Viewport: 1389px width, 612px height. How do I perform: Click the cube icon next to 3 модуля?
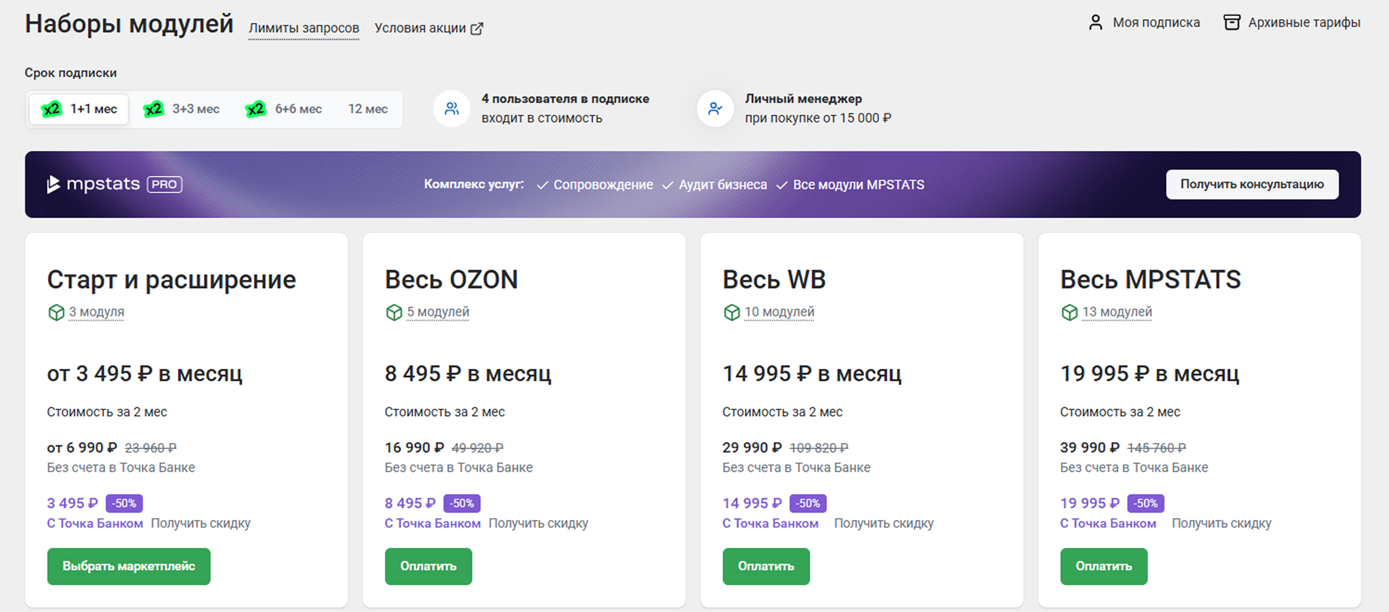(x=56, y=312)
